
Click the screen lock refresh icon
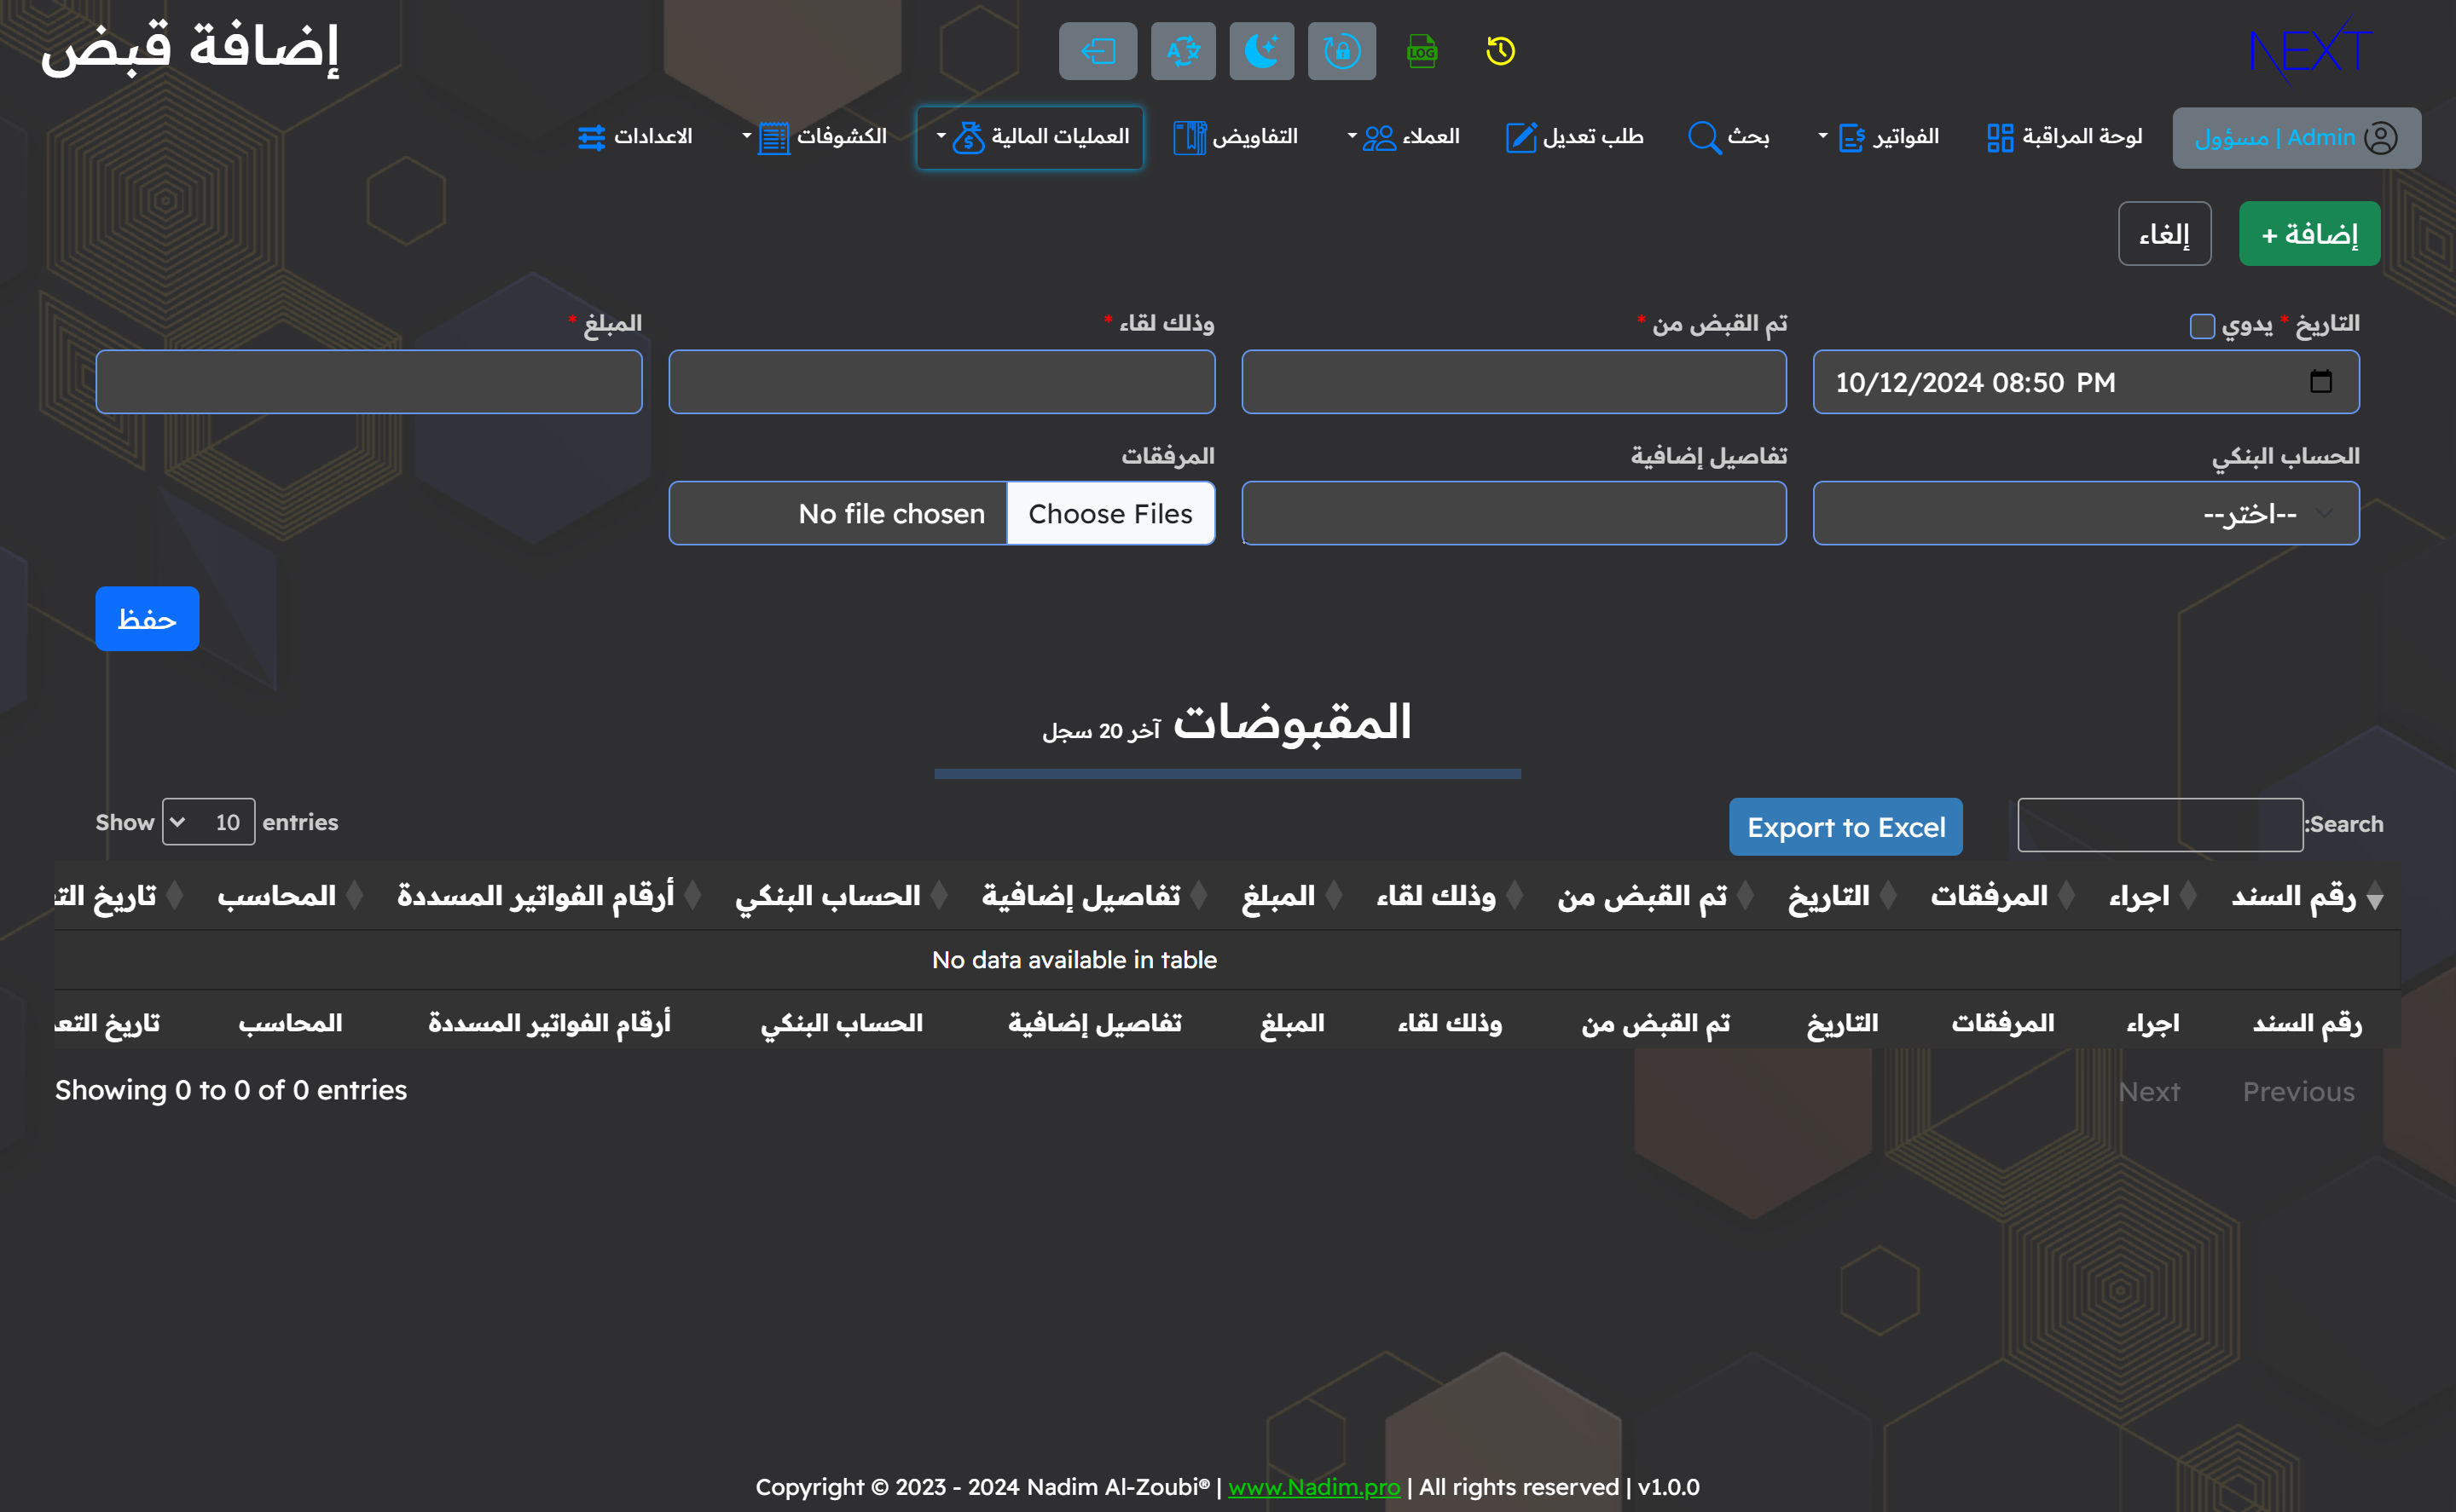pyautogui.click(x=1341, y=51)
